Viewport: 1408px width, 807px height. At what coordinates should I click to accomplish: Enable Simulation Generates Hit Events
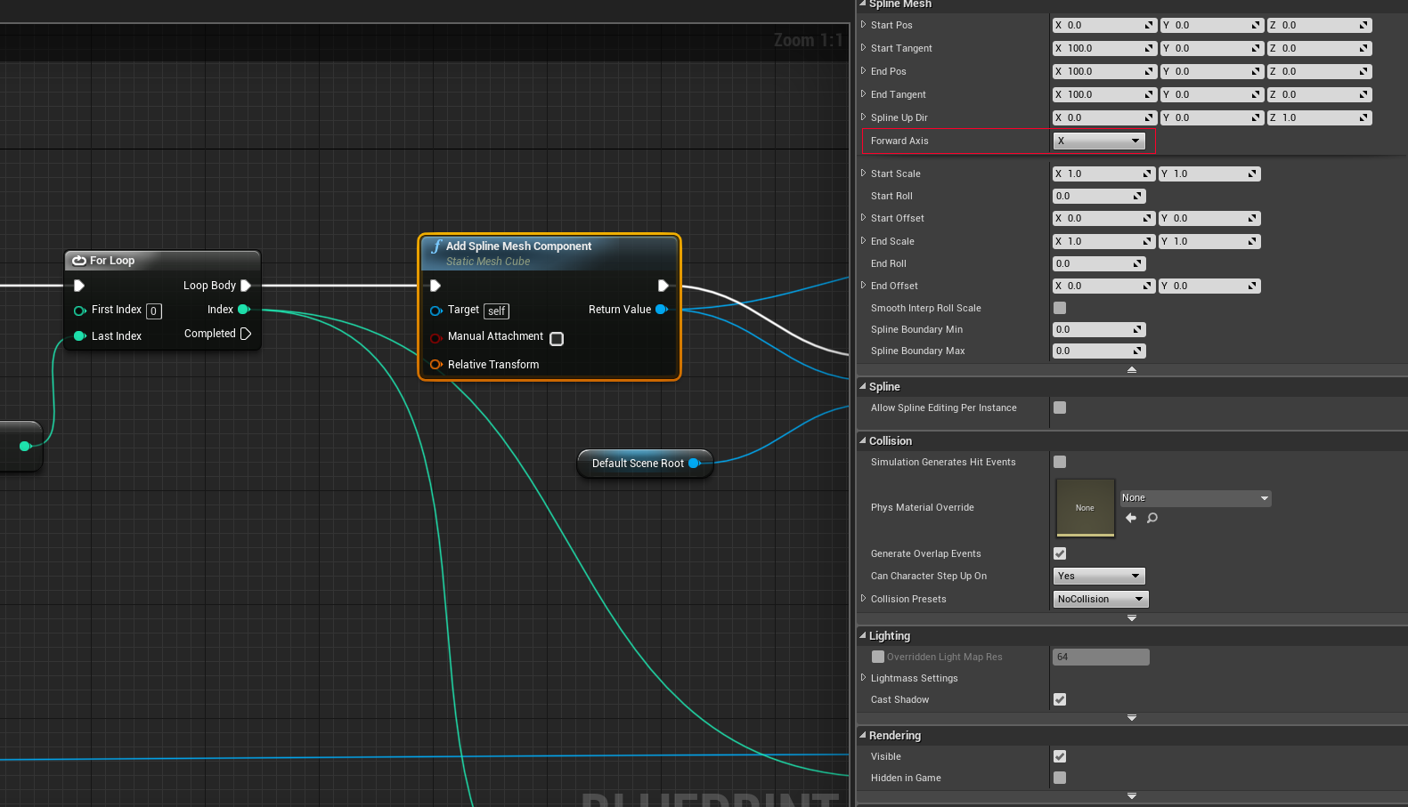[x=1060, y=462]
